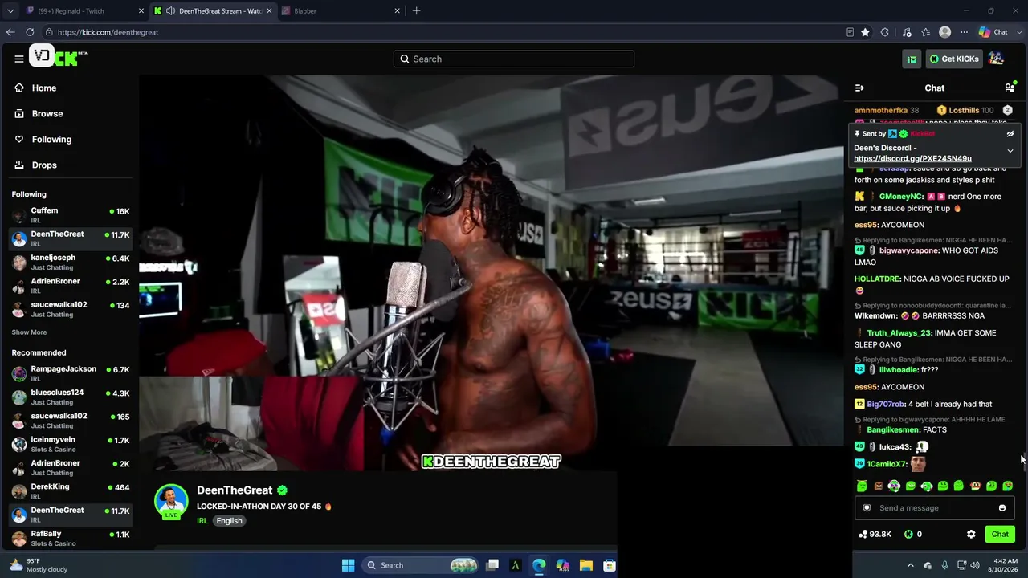Open the Windows Start menu
The image size is (1028, 578).
(x=348, y=565)
